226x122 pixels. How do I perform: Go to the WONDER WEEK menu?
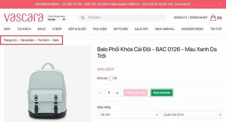[192, 29]
